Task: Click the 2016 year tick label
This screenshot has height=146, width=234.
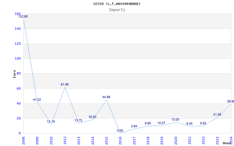Action: pos(121,141)
